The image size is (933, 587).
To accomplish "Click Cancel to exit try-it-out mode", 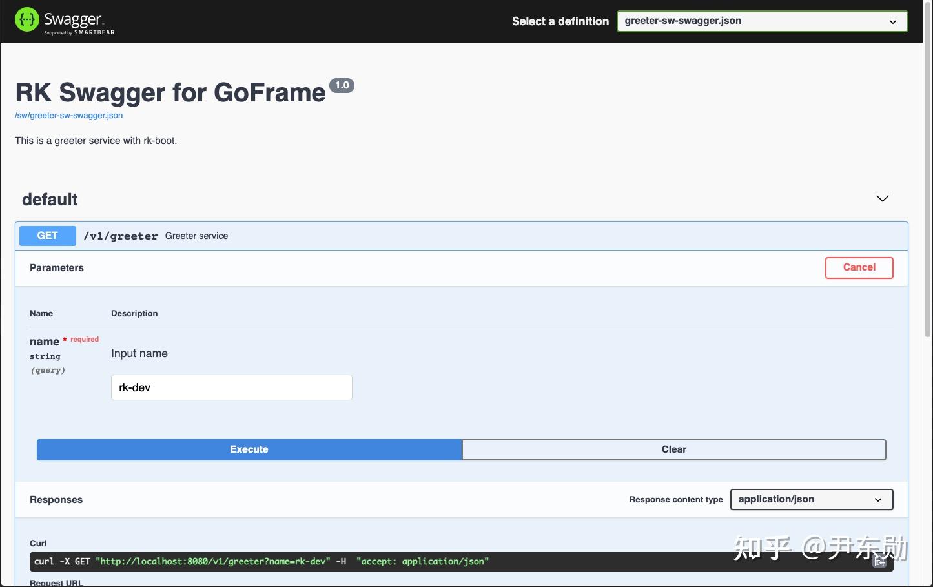I will click(x=859, y=267).
